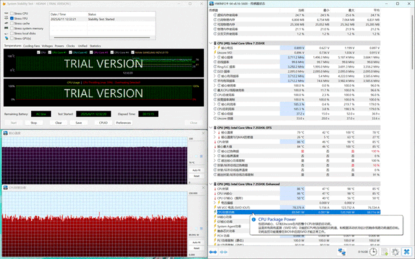Viewport: 415px width, 259px height.
Task: Collapse the Intel Core Ultra 7 255HX: DTS group
Action: pyautogui.click(x=211, y=128)
